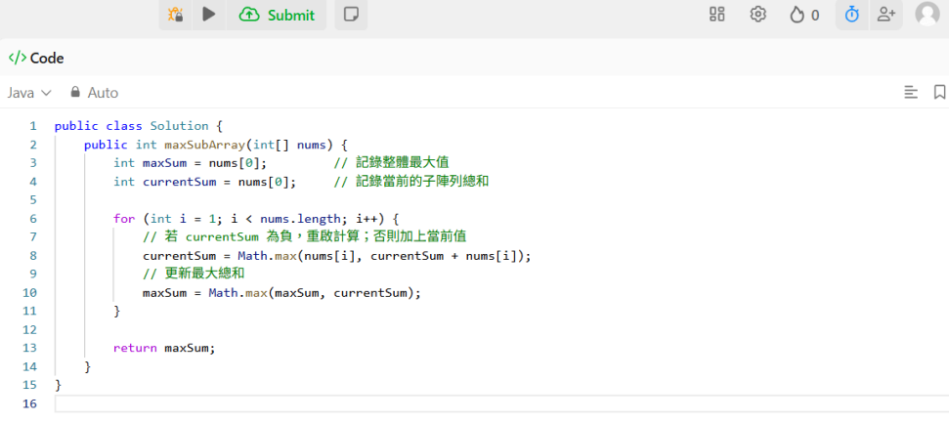949x422 pixels.
Task: Click the 'Solution' class name
Action: (x=179, y=126)
